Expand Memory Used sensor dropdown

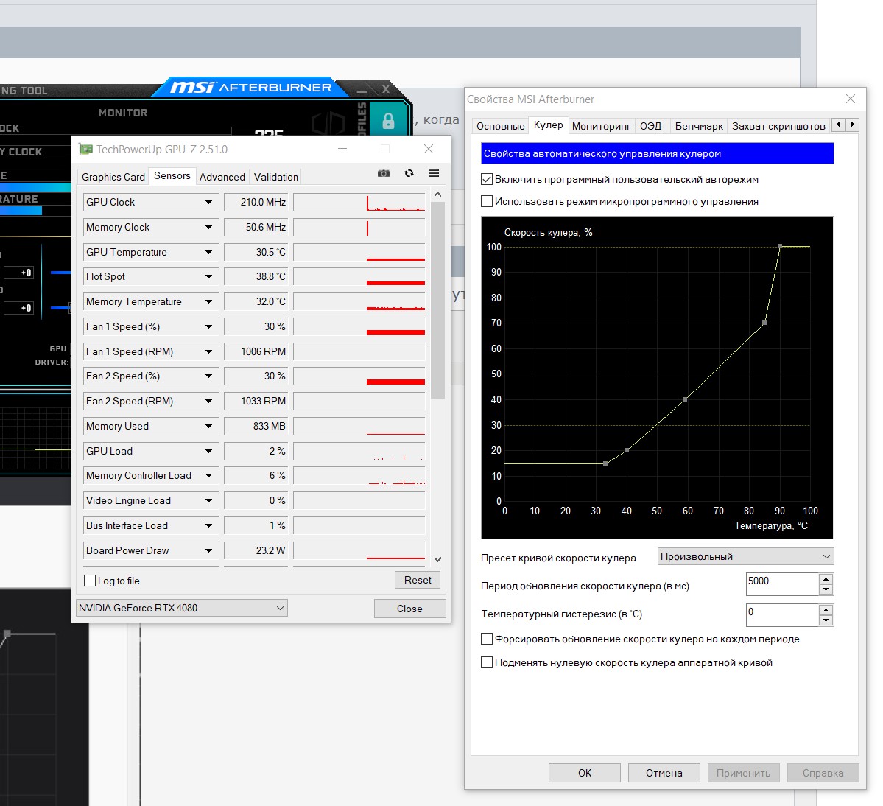(209, 427)
